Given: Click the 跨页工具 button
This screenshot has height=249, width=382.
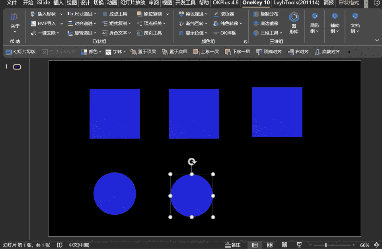Looking at the screenshot, I should point(150,33).
